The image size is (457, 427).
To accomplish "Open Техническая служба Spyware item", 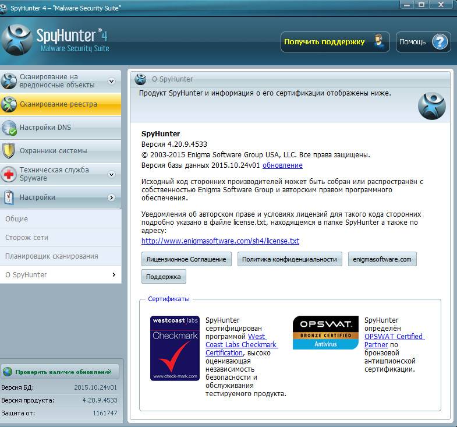I will 61,174.
